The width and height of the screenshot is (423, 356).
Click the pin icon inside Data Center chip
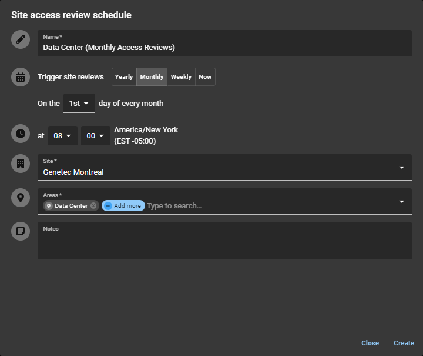coord(49,206)
